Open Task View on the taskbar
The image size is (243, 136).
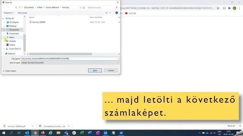19,133
